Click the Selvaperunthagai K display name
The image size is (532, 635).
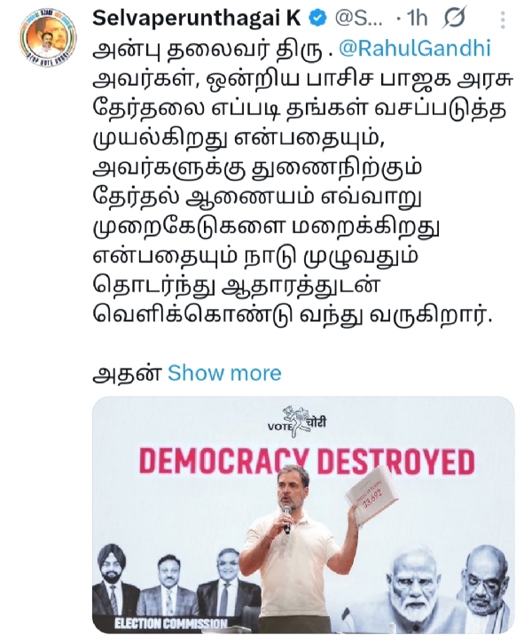(197, 19)
